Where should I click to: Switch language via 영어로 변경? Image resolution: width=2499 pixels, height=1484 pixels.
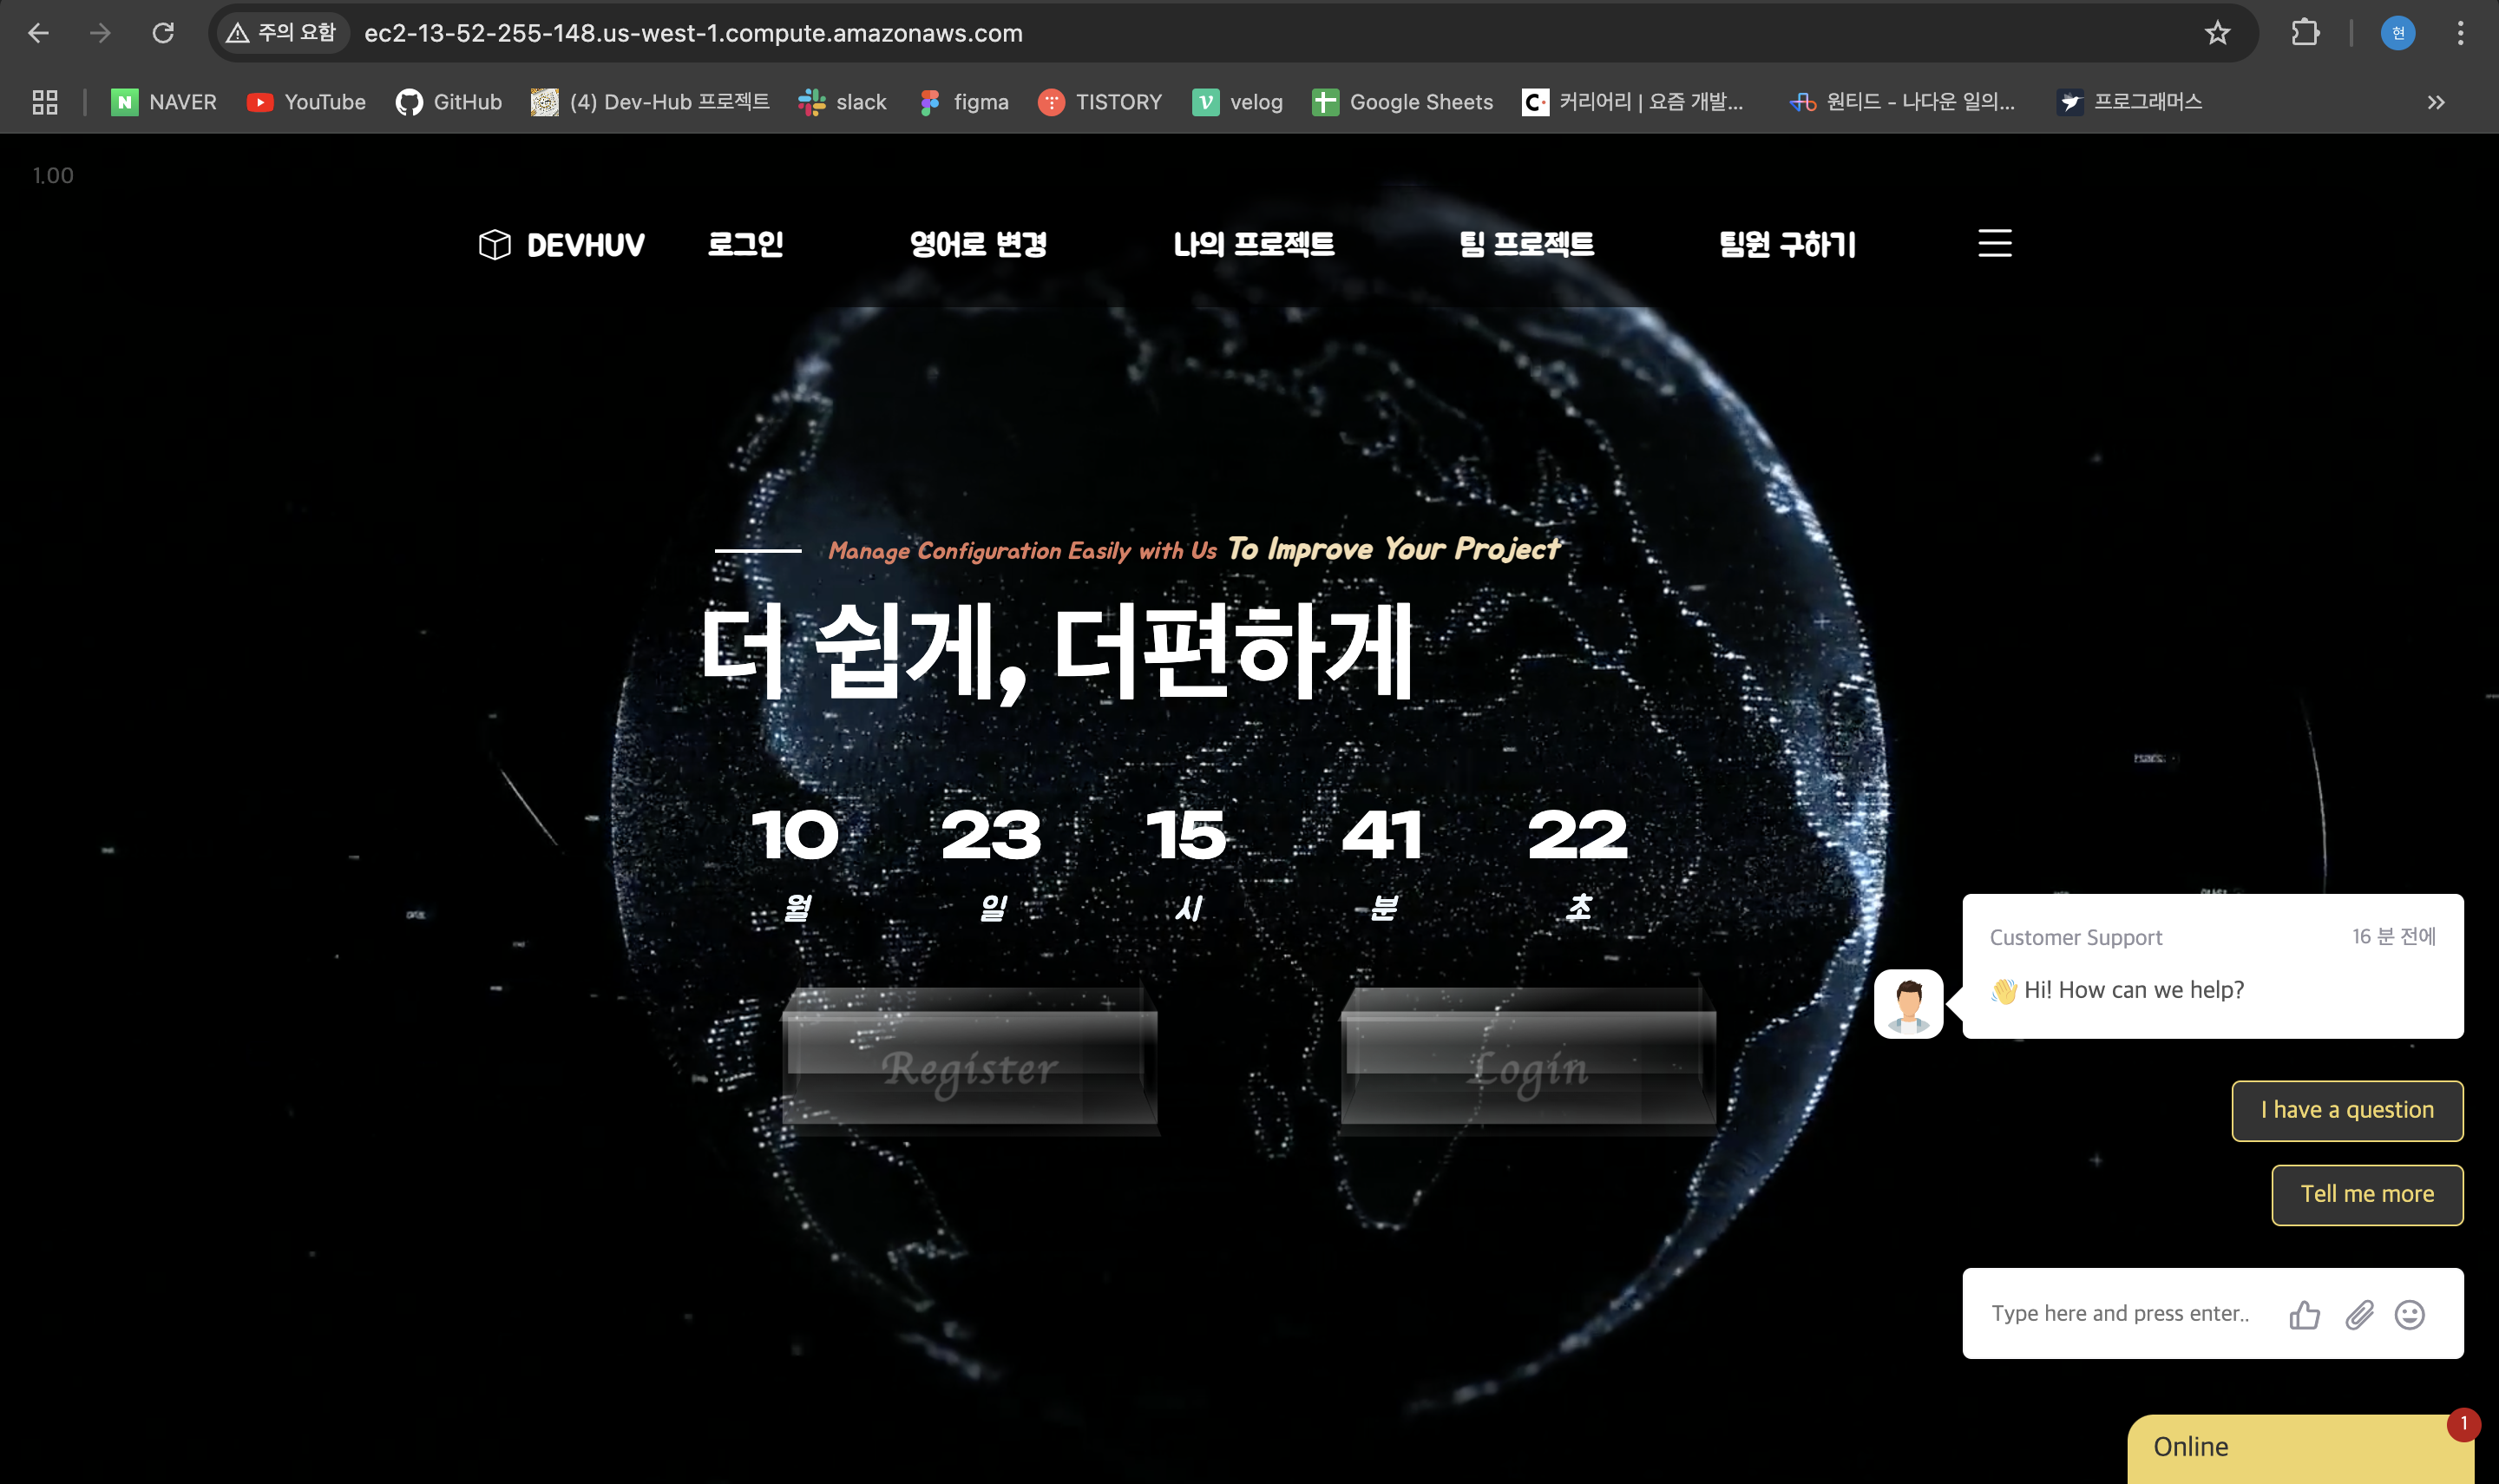point(978,244)
